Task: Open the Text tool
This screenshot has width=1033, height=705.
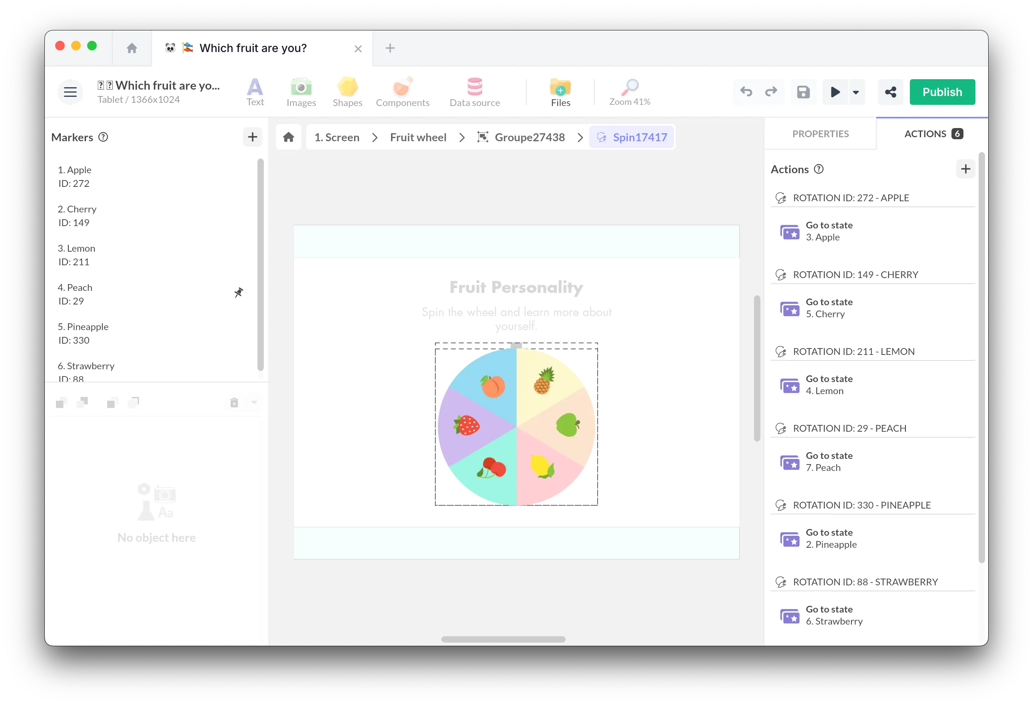Action: point(255,92)
